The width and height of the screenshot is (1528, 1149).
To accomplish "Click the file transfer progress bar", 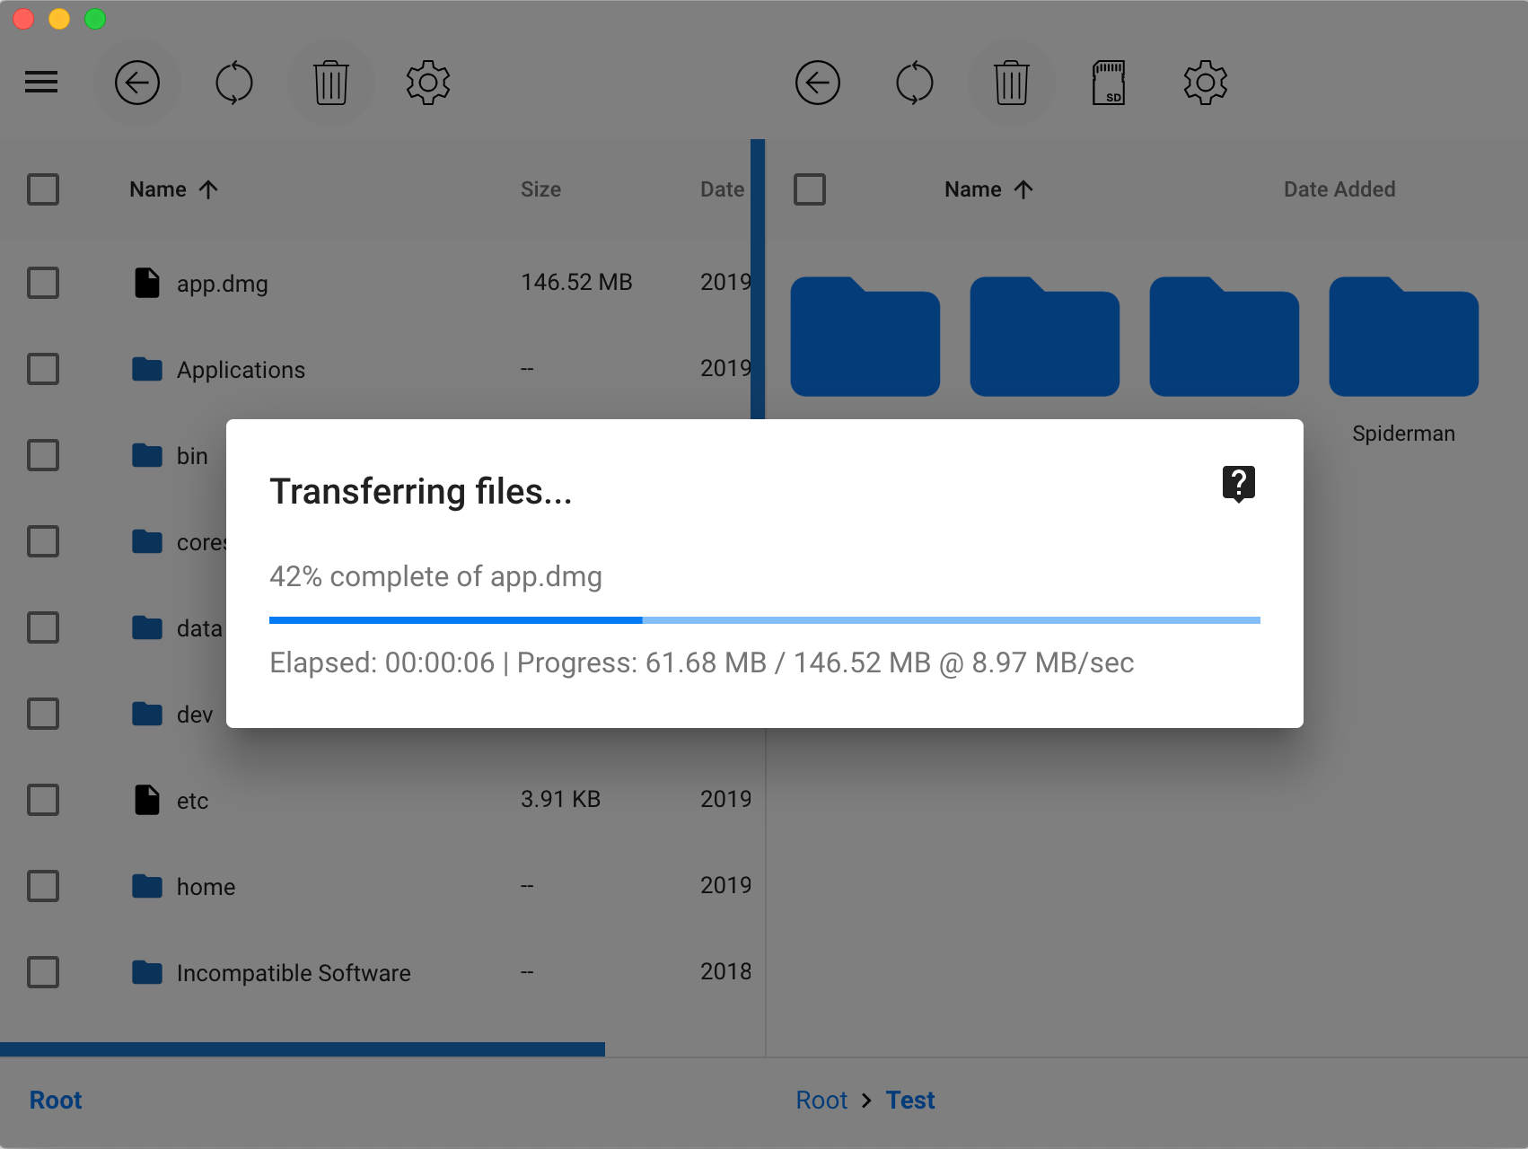I will [x=765, y=619].
